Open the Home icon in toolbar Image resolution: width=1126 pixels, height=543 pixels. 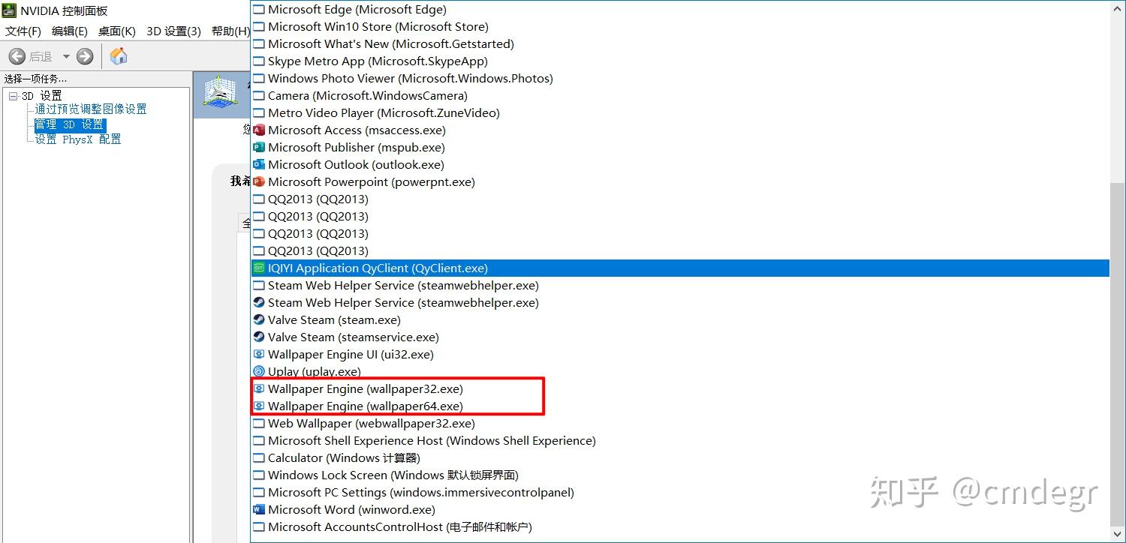(x=119, y=55)
